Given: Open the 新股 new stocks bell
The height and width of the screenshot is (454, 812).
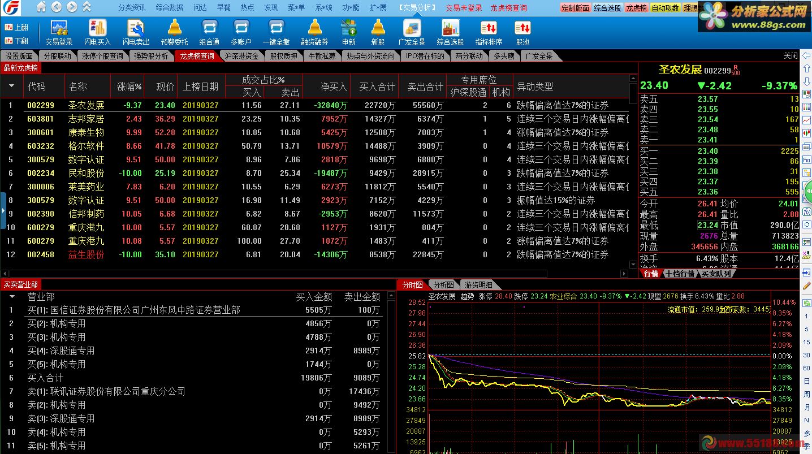Looking at the screenshot, I should (x=378, y=33).
